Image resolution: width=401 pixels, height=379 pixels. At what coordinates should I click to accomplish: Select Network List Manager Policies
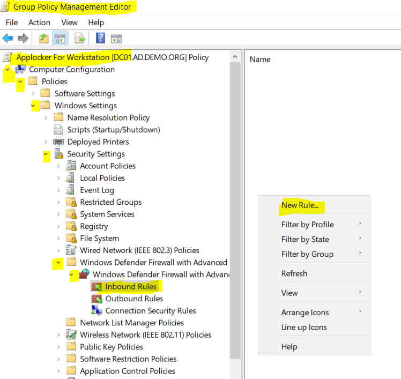(132, 323)
